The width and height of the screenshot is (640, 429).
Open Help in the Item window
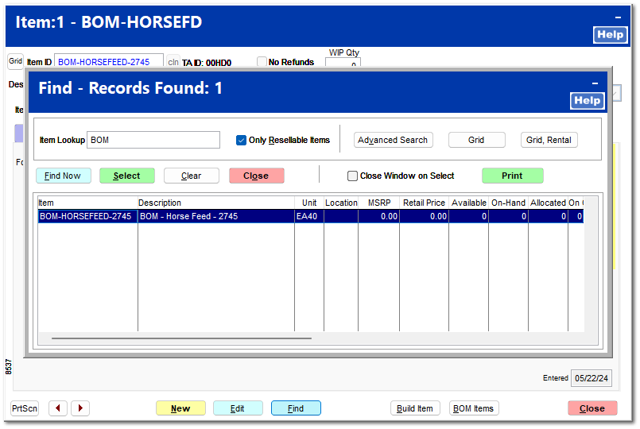(x=611, y=35)
